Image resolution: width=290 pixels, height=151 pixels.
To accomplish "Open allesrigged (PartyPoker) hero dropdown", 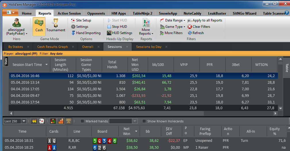I will pos(16,32).
